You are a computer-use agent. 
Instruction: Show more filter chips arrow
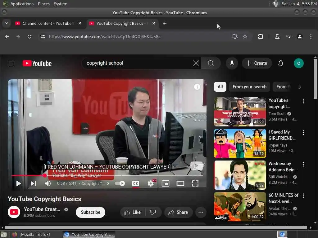[x=300, y=87]
